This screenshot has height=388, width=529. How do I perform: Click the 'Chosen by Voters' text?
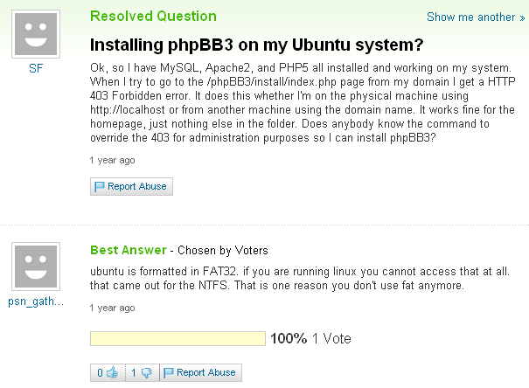coord(225,251)
